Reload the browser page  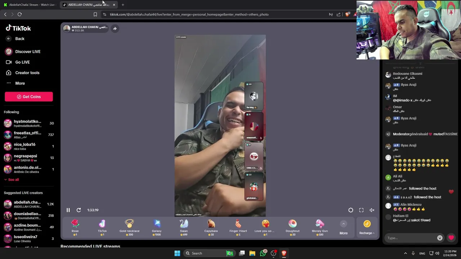coord(19,14)
